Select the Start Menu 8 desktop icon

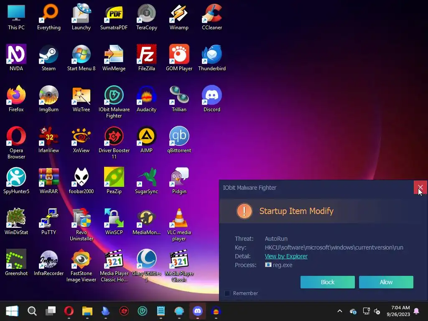(82, 58)
